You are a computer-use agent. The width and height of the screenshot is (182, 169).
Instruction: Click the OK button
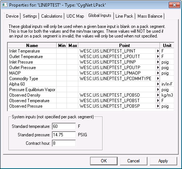pyautogui.click(x=104, y=161)
